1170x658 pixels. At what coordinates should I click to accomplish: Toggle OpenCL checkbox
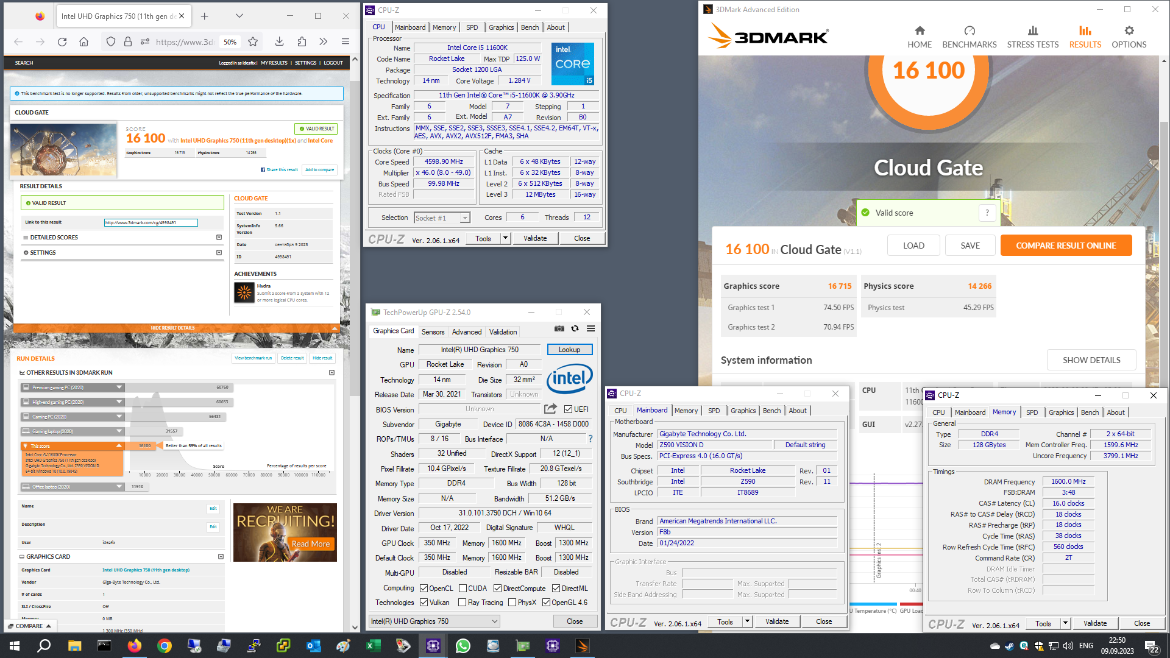coord(424,589)
